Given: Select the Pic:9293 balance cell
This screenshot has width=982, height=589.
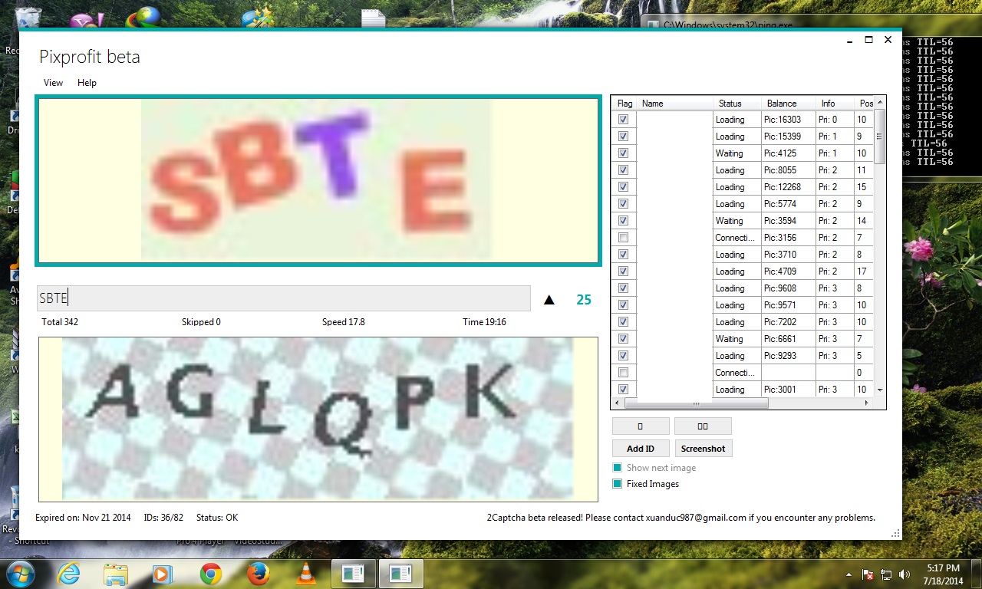Looking at the screenshot, I should (789, 356).
